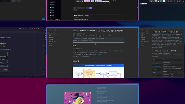Image resolution: width=185 pixels, height=104 pixels.
Task: Click the volume icon in system tray
Action: (168, 1)
